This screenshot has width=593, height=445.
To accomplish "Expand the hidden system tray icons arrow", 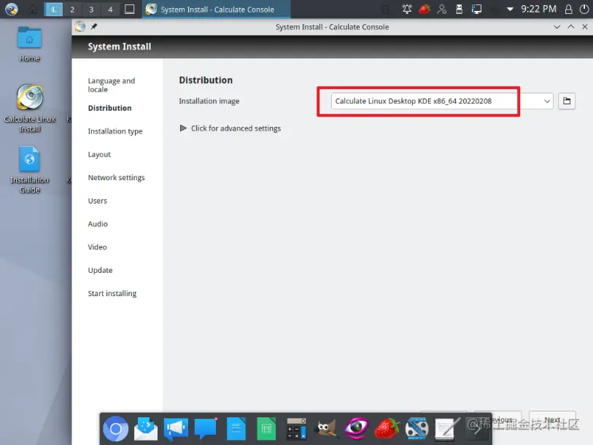I will (x=510, y=9).
